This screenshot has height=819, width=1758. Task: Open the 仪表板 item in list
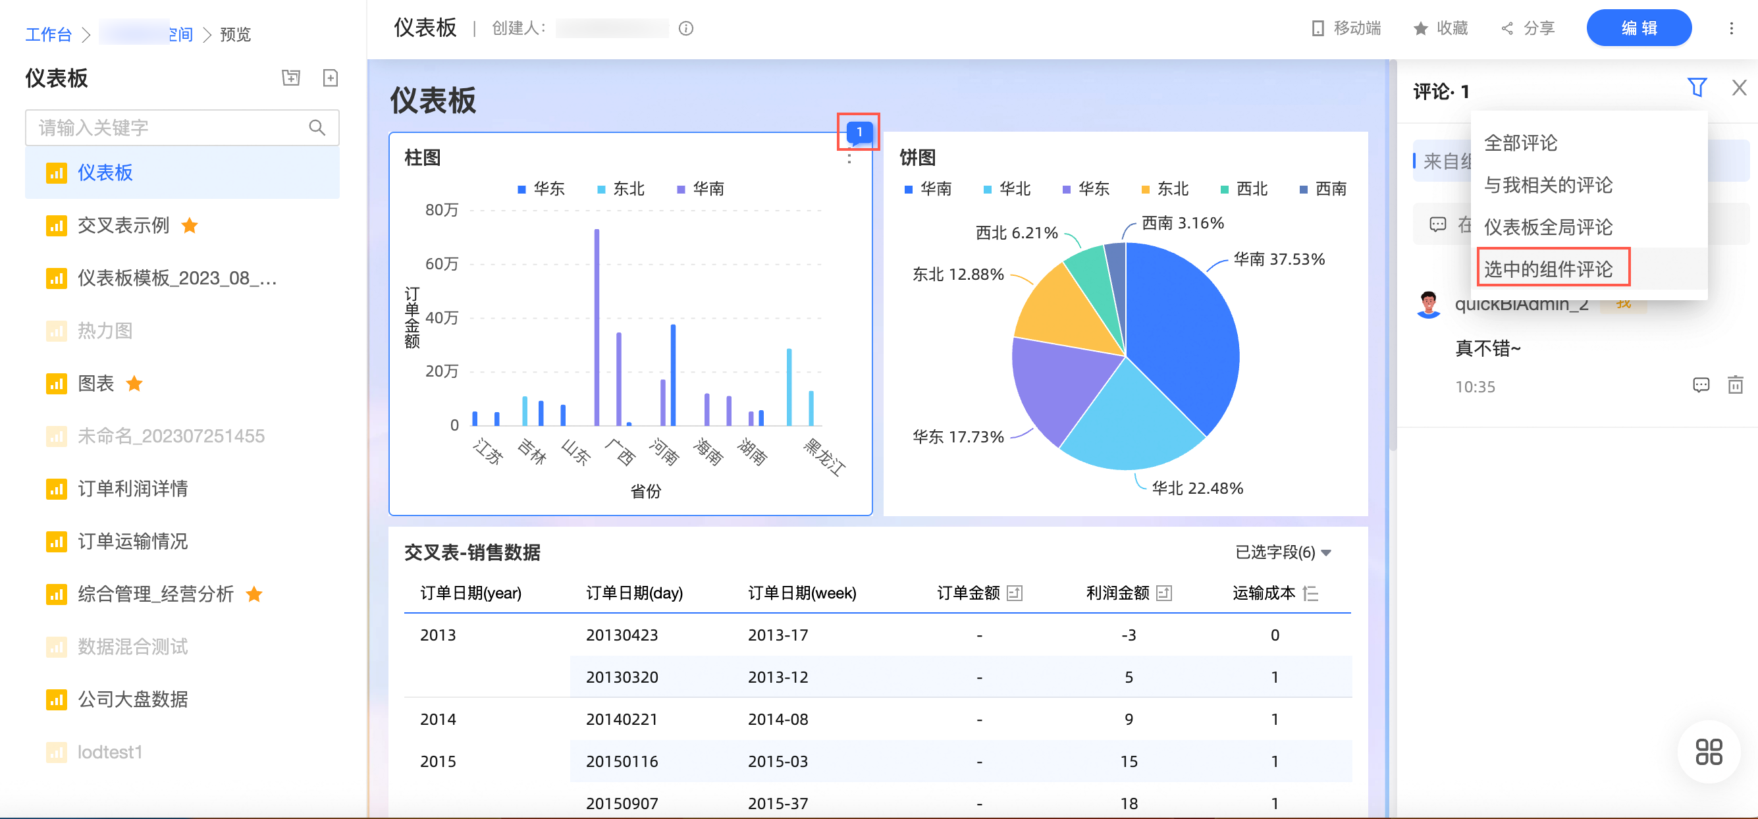(182, 172)
